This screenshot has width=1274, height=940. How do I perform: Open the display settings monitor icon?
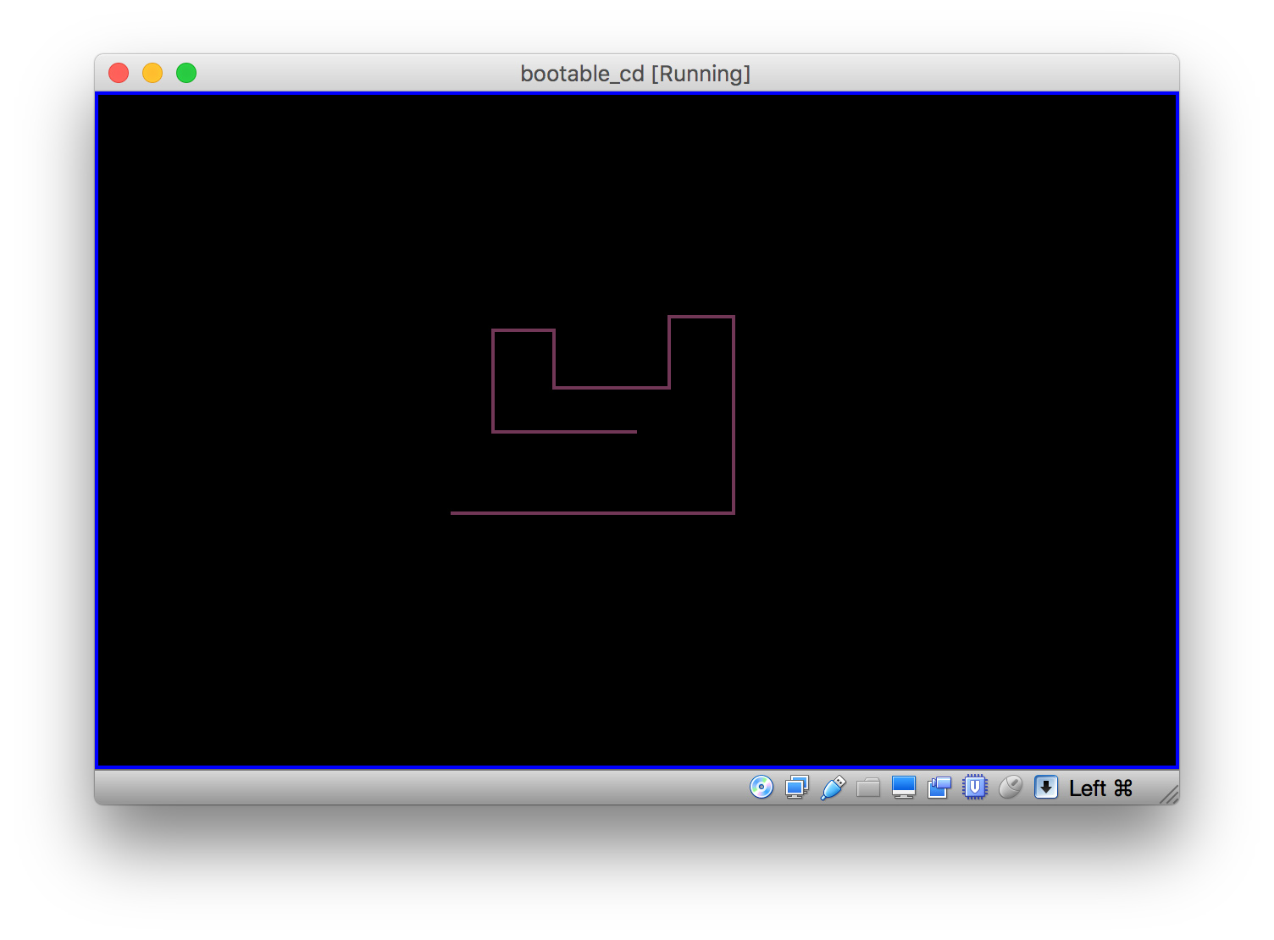(904, 788)
